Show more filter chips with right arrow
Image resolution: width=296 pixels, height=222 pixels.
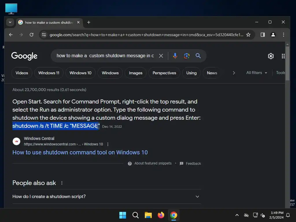234,73
